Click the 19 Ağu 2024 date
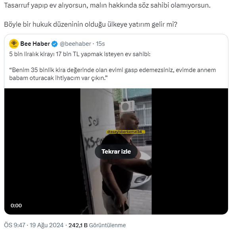The height and width of the screenshot is (230, 232). click(47, 225)
